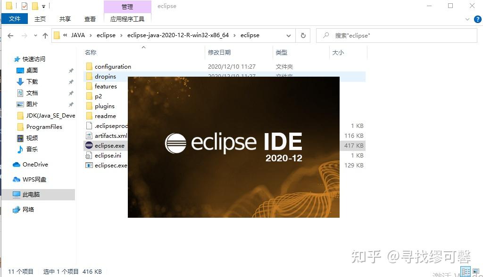Select the features folder icon
Viewport: 483px width, 277px height.
coord(89,86)
